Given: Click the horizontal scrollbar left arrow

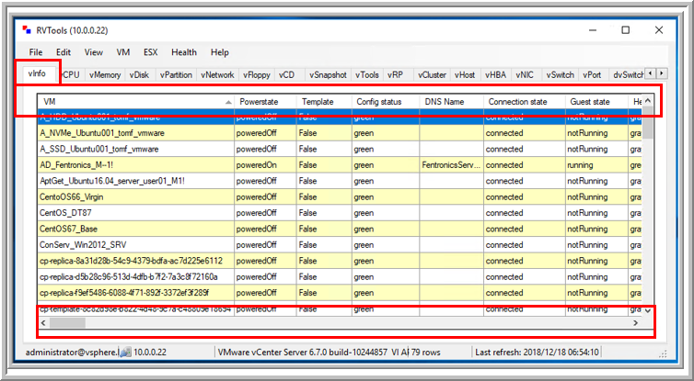Looking at the screenshot, I should (43, 323).
